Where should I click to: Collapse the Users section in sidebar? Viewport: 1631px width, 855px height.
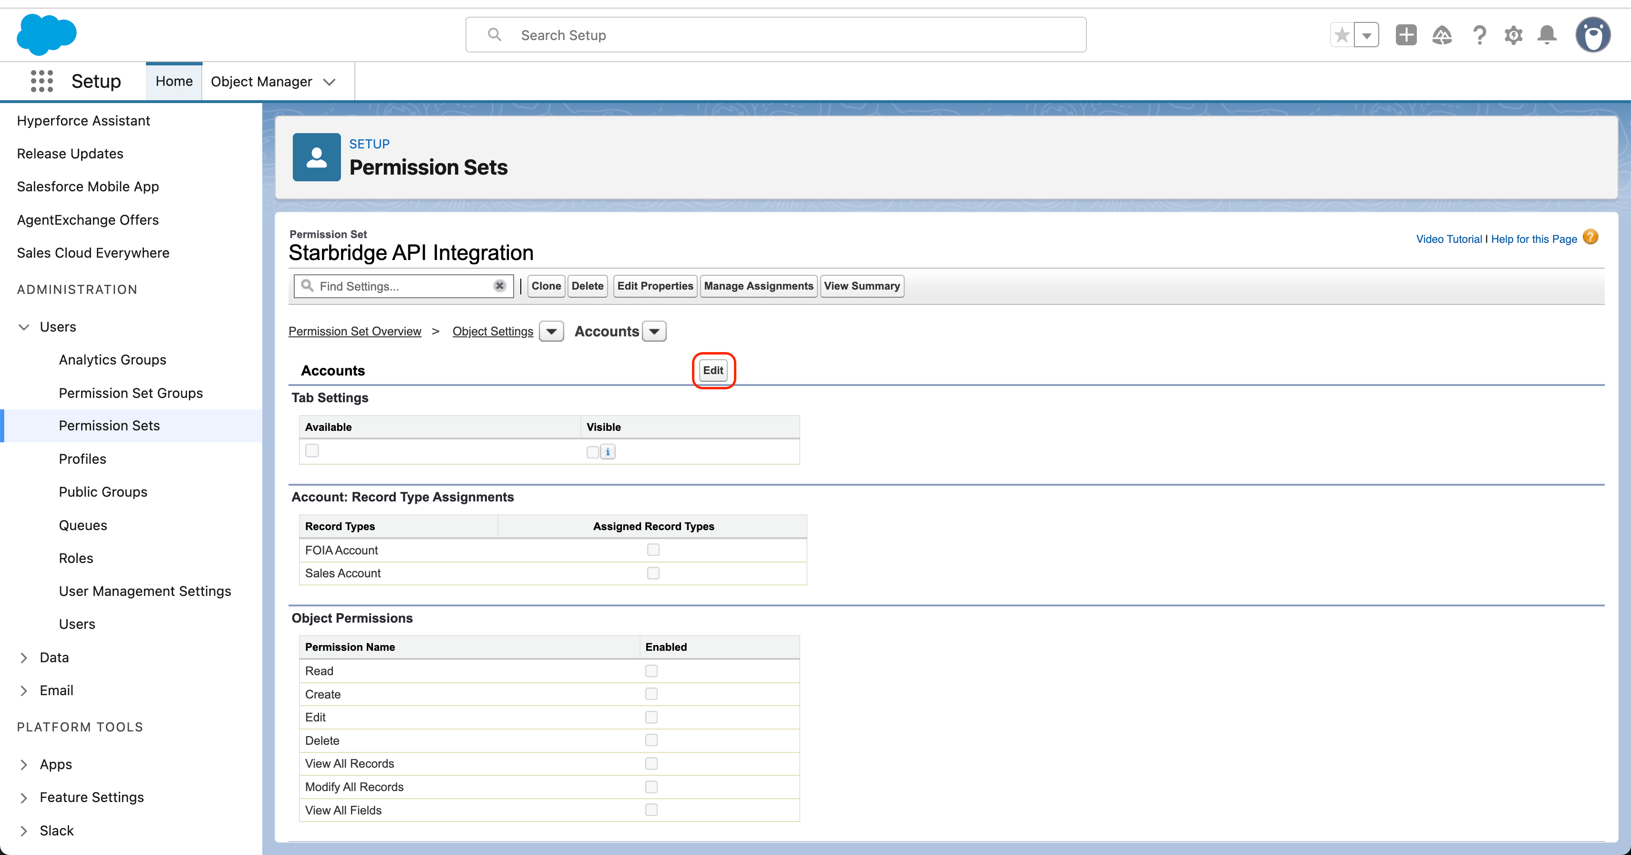pyautogui.click(x=24, y=327)
